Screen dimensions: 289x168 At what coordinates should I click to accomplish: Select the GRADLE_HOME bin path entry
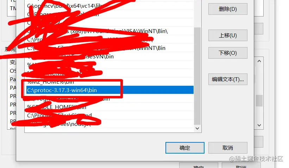click(x=110, y=107)
